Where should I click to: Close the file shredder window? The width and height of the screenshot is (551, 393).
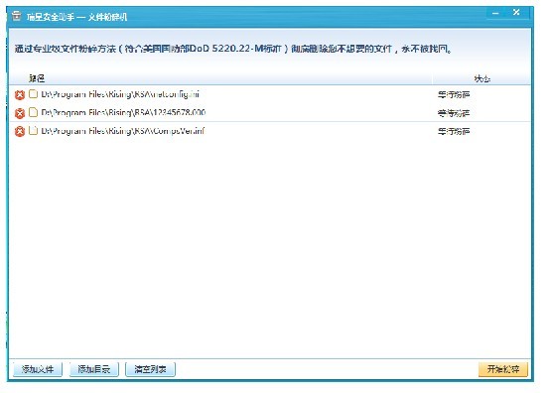[x=516, y=13]
